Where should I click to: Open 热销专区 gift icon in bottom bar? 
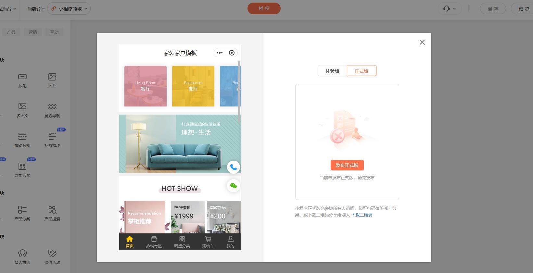(x=154, y=239)
